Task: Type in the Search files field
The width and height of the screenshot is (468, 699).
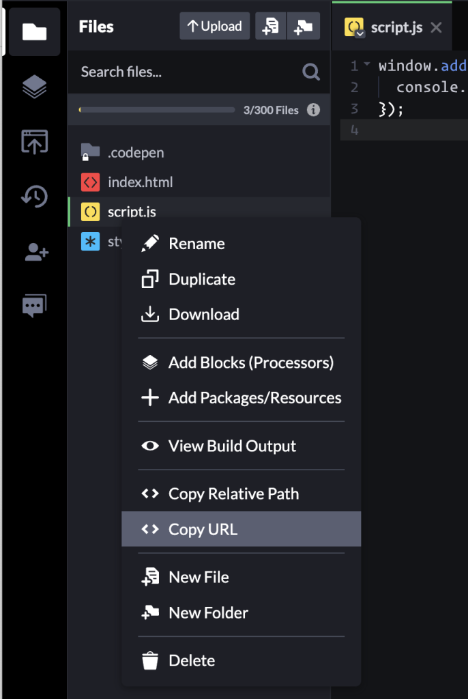Action: 184,72
